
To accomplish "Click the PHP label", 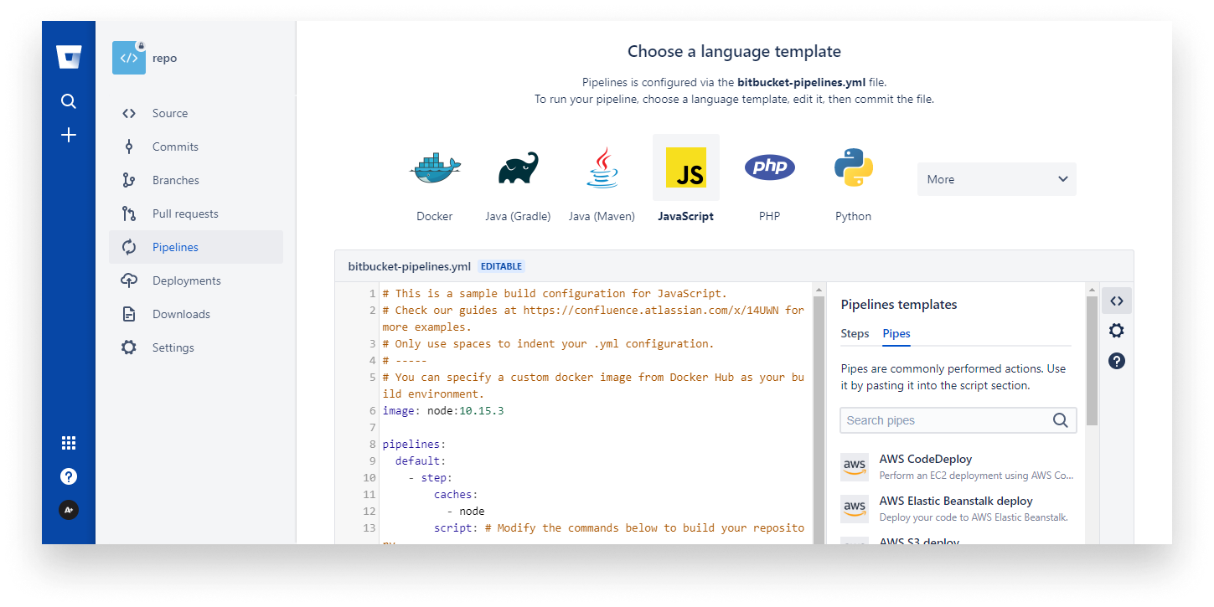I will click(769, 216).
